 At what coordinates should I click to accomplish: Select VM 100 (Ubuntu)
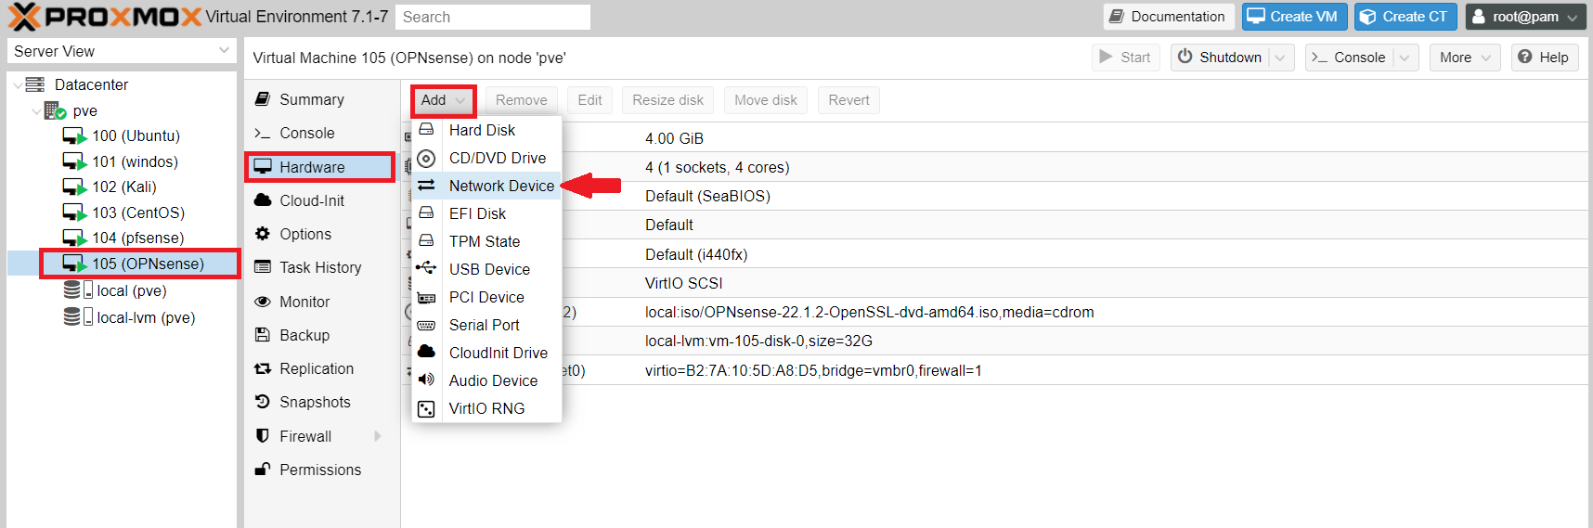136,135
